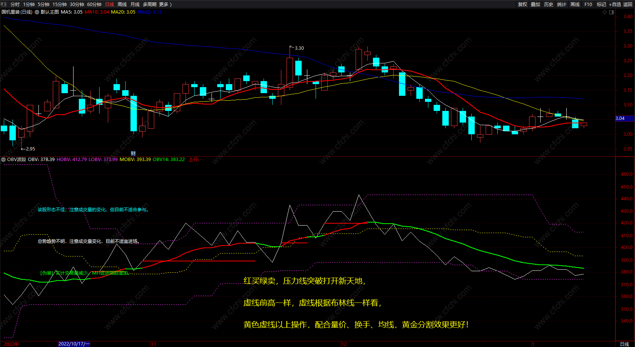The image size is (635, 347).
Task: Click the 叠加 overlay button
Action: tap(535, 5)
